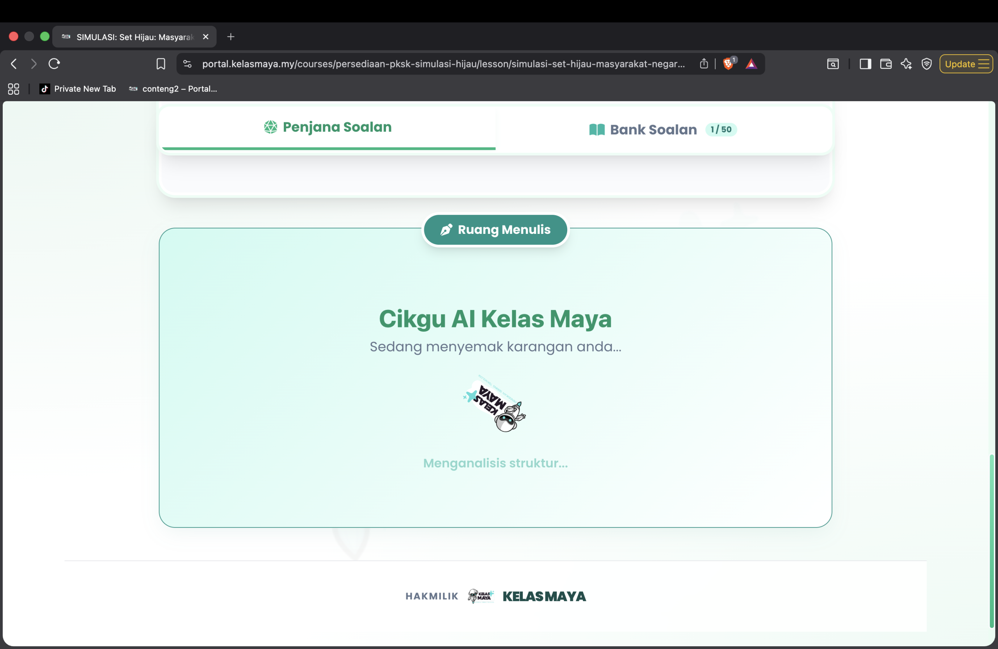Open the Brave Wallet icon

coord(886,64)
